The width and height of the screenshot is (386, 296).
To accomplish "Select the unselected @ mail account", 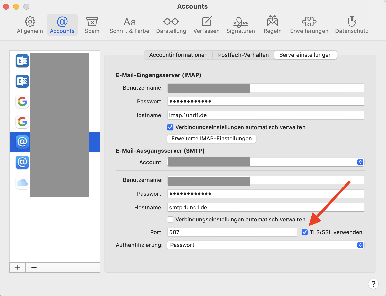I will [x=22, y=162].
